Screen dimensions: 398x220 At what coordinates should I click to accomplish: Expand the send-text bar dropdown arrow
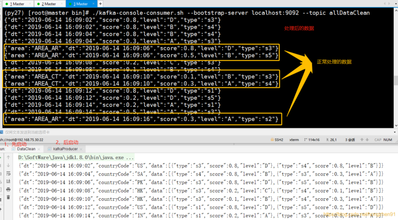pos(395,132)
